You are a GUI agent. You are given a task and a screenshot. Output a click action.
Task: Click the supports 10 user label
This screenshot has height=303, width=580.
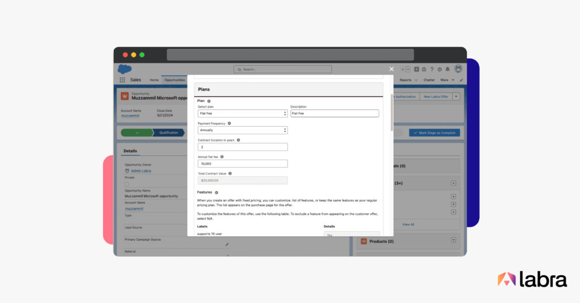[x=210, y=234]
